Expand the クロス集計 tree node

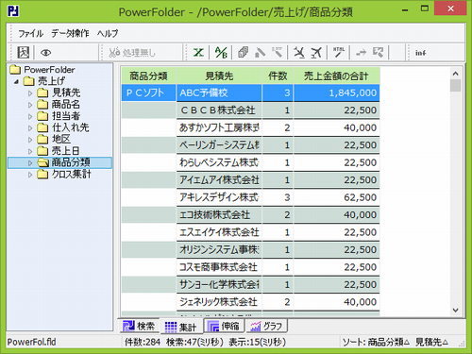pyautogui.click(x=30, y=175)
